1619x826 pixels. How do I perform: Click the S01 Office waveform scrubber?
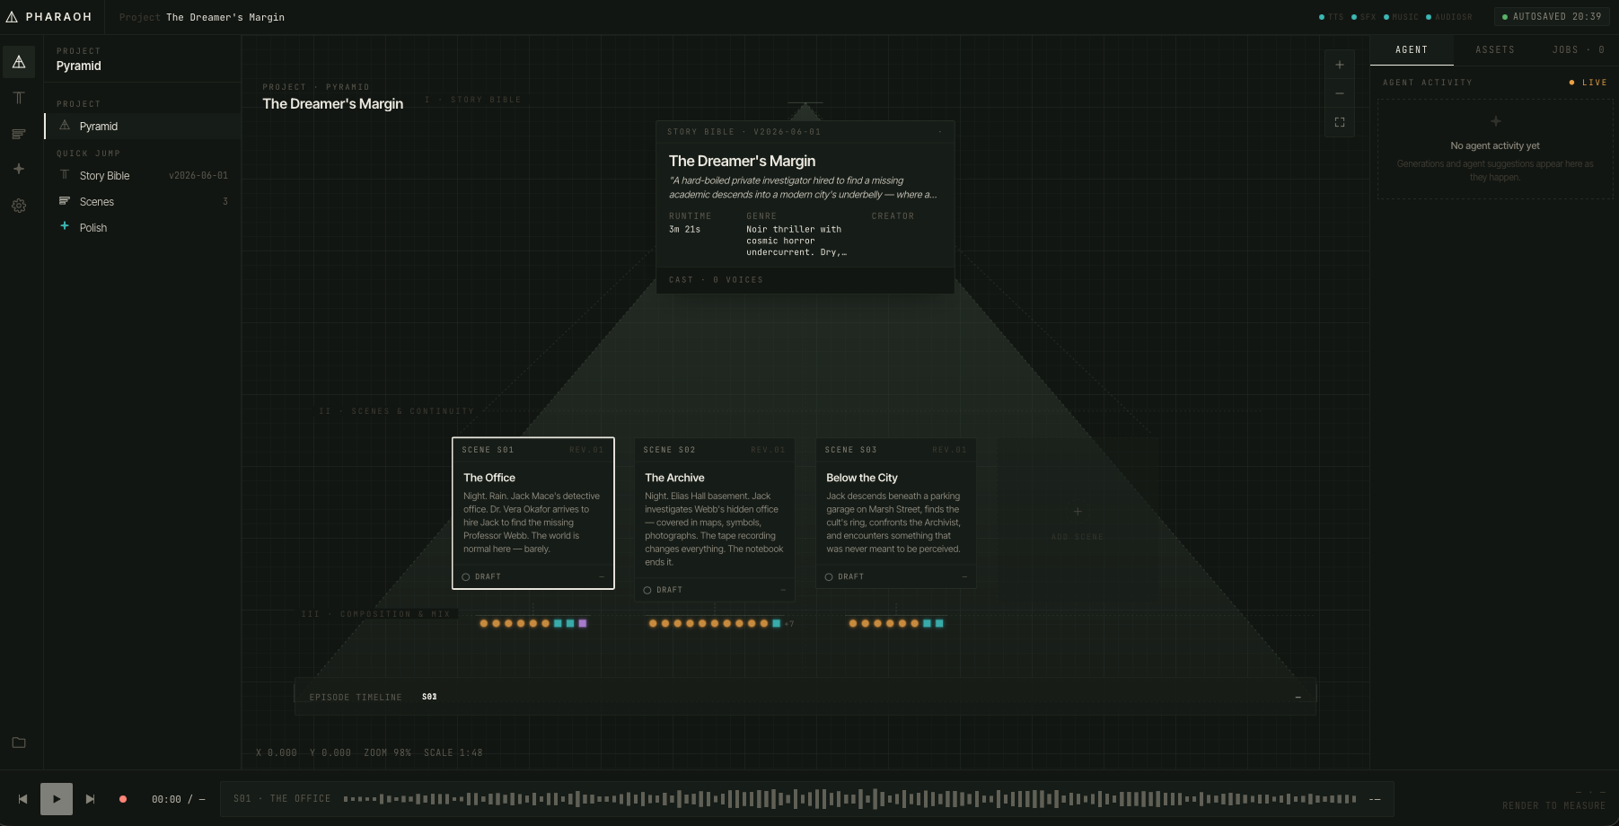(x=849, y=799)
